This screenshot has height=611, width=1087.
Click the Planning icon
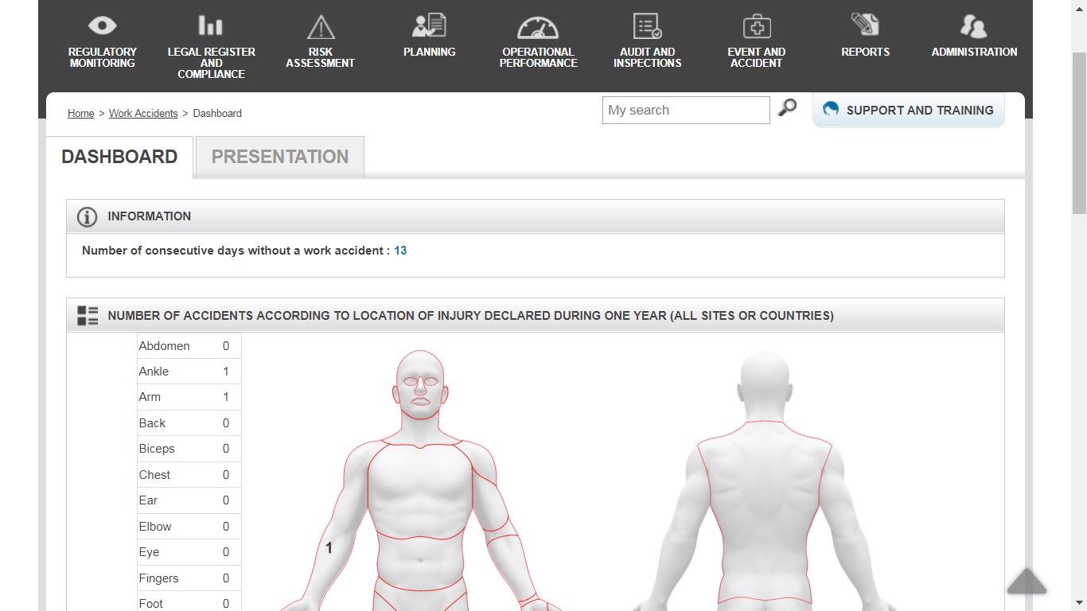(430, 25)
